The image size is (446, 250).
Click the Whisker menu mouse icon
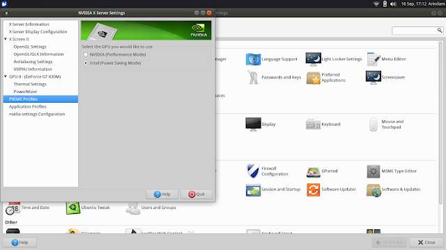[4, 3]
